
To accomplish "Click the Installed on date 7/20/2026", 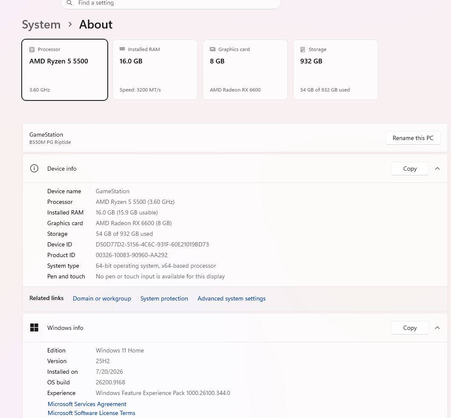I will pyautogui.click(x=109, y=372).
